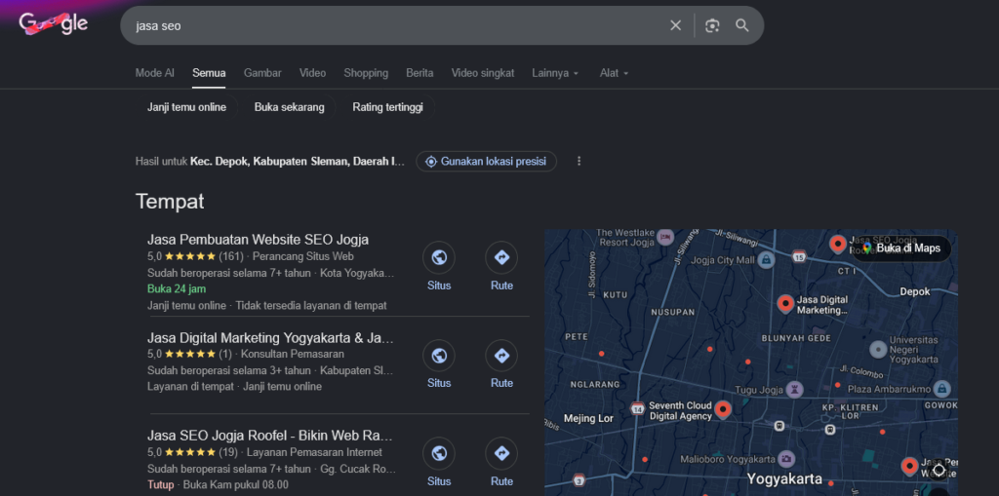This screenshot has height=496, width=999.
Task: Click the my-location crosshair icon on map
Action: pyautogui.click(x=939, y=471)
